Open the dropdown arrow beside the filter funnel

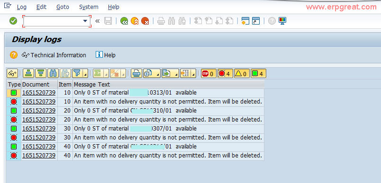tap(85, 74)
